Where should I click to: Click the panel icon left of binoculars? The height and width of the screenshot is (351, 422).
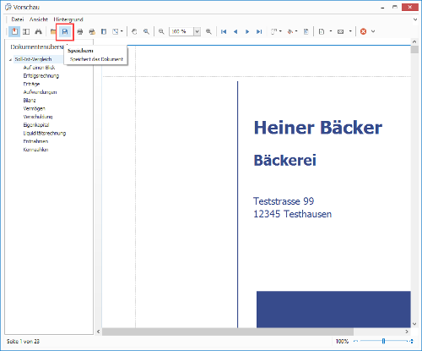(26, 31)
